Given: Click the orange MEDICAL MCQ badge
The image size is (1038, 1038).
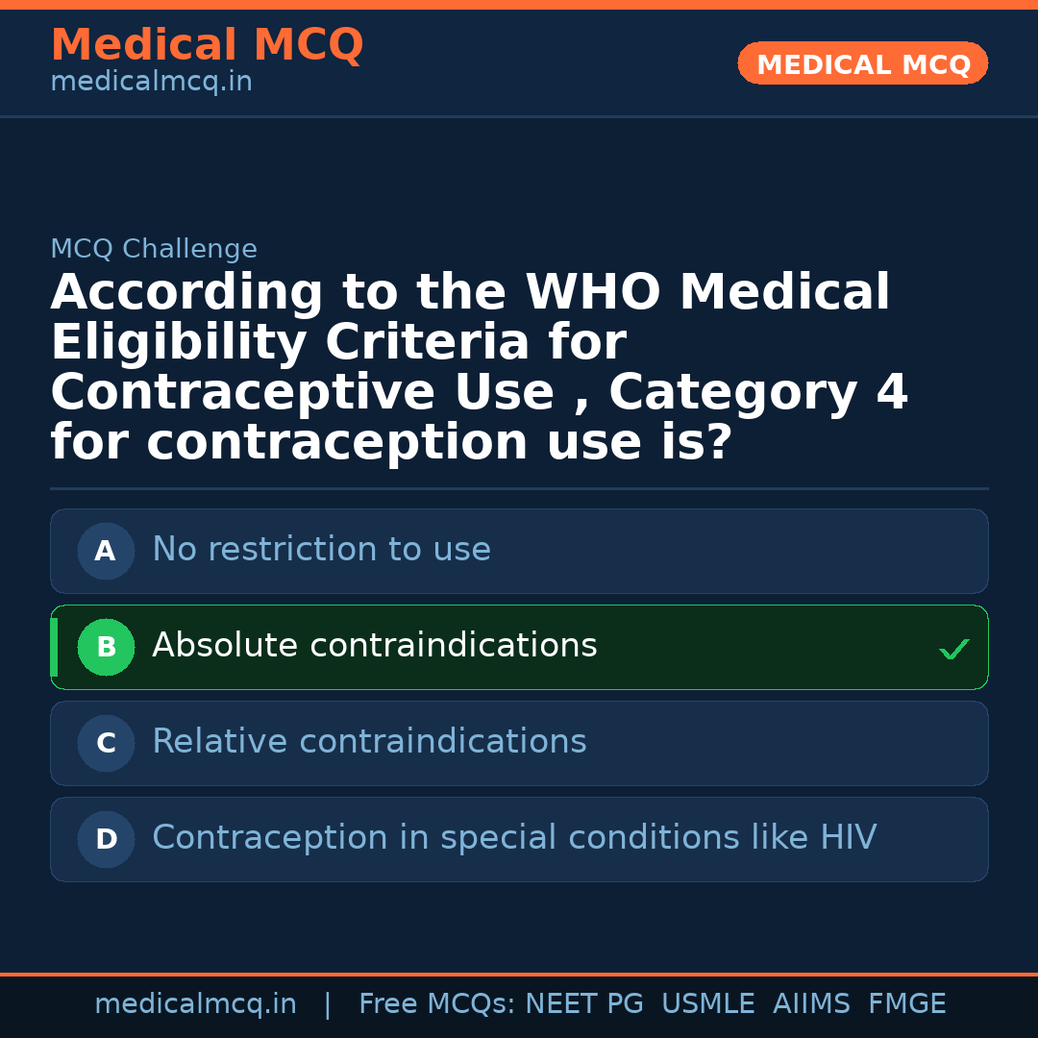Looking at the screenshot, I should (862, 64).
